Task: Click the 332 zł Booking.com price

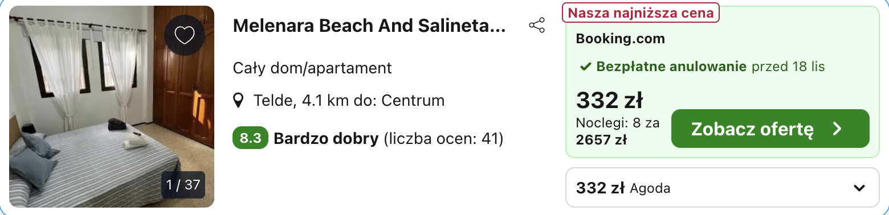Action: pyautogui.click(x=610, y=101)
